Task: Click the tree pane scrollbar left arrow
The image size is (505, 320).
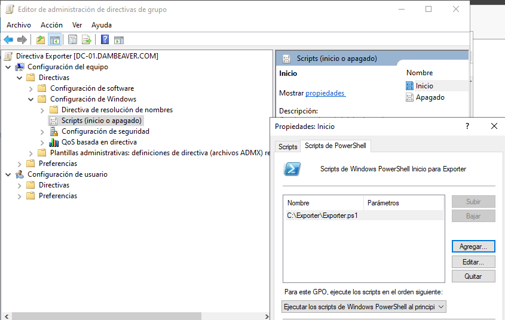Action: click(7, 316)
